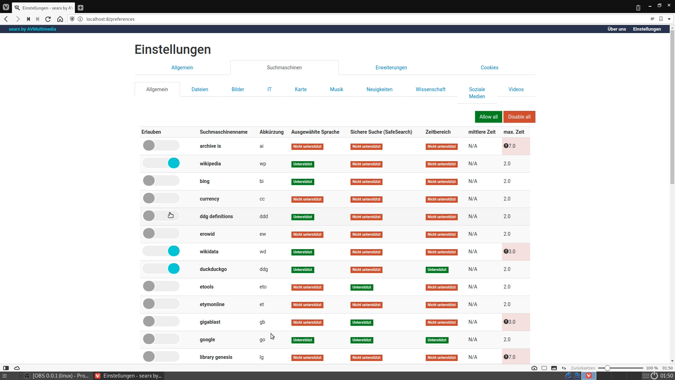Image resolution: width=675 pixels, height=380 pixels.
Task: Reset zoom with Zurücksetzen
Action: 583,368
